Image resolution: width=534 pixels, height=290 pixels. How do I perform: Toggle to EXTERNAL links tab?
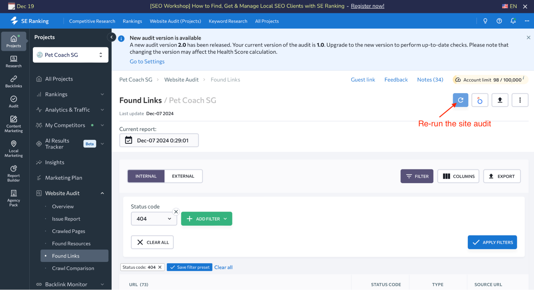(183, 176)
